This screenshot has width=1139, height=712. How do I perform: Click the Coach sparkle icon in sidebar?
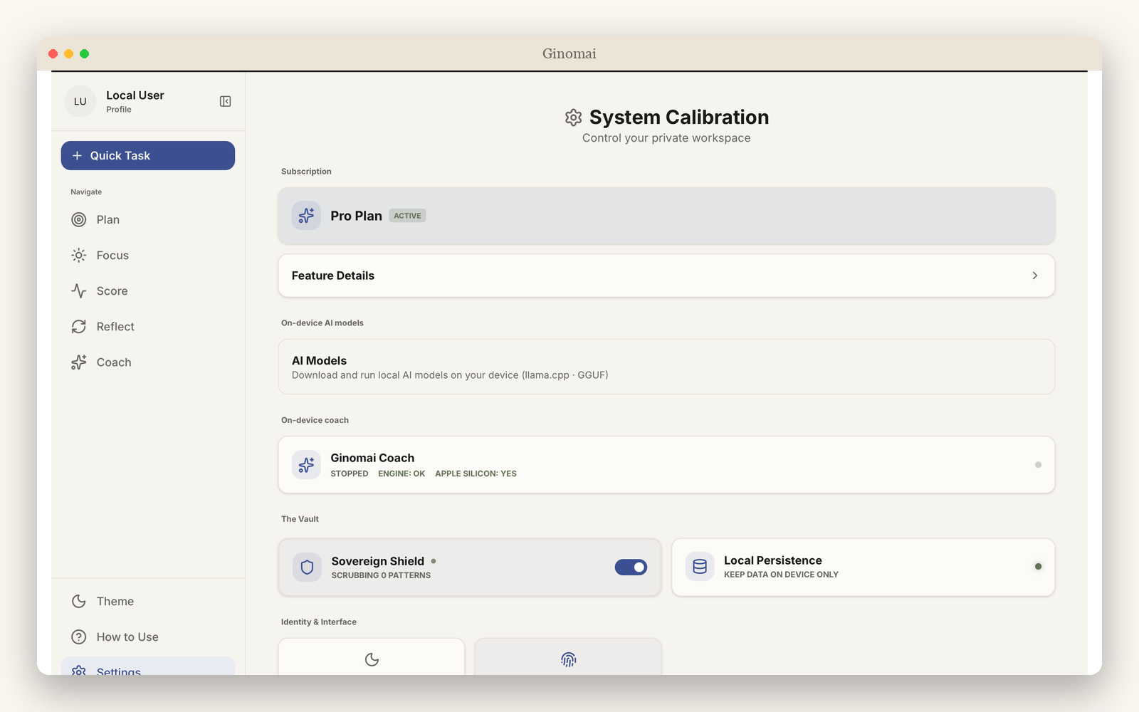79,362
